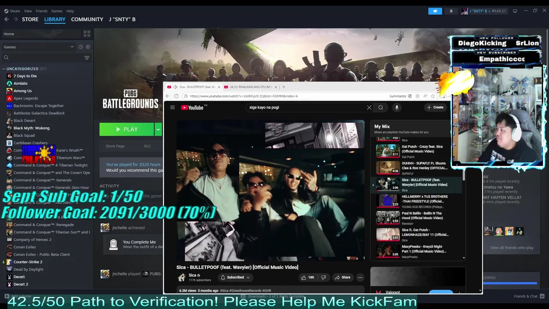Select Black Myth: Wukong in library

pos(31,128)
